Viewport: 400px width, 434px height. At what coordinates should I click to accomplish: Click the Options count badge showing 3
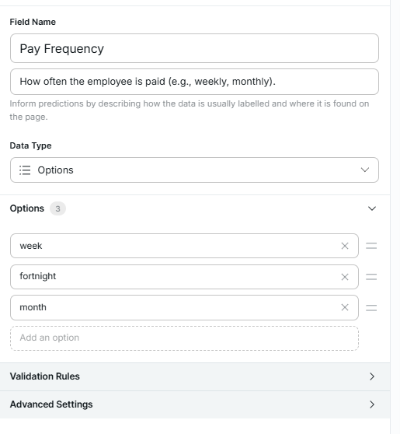point(57,208)
